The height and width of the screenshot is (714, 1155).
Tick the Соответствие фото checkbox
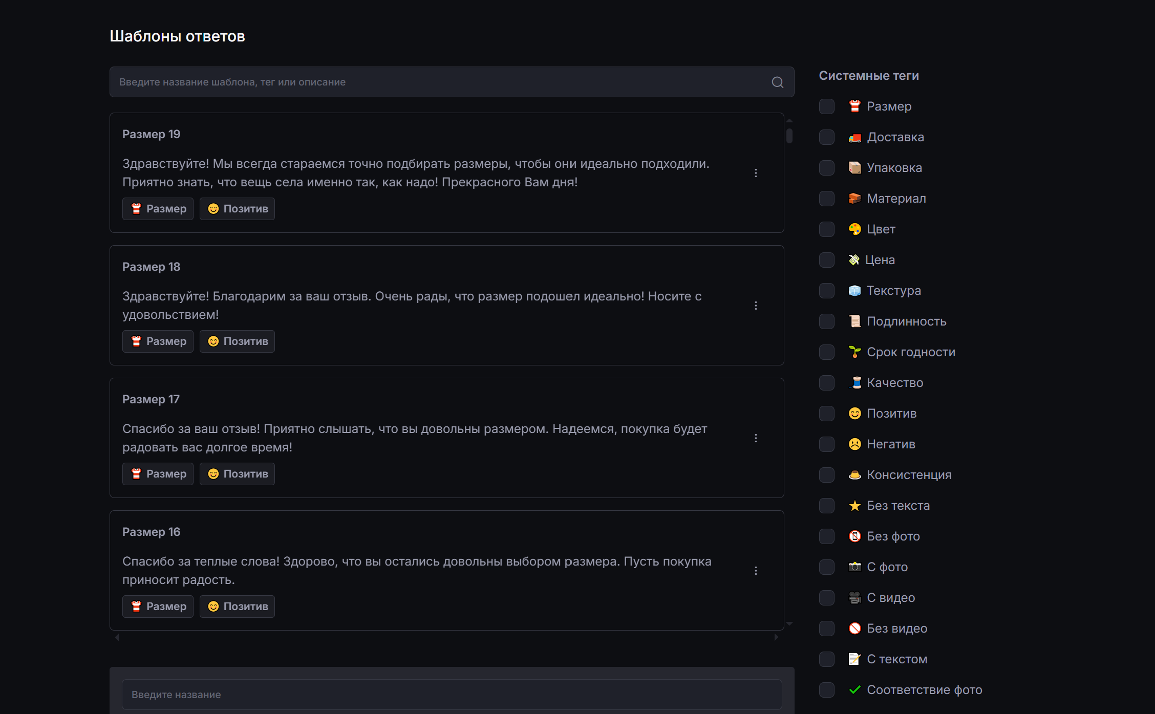826,690
